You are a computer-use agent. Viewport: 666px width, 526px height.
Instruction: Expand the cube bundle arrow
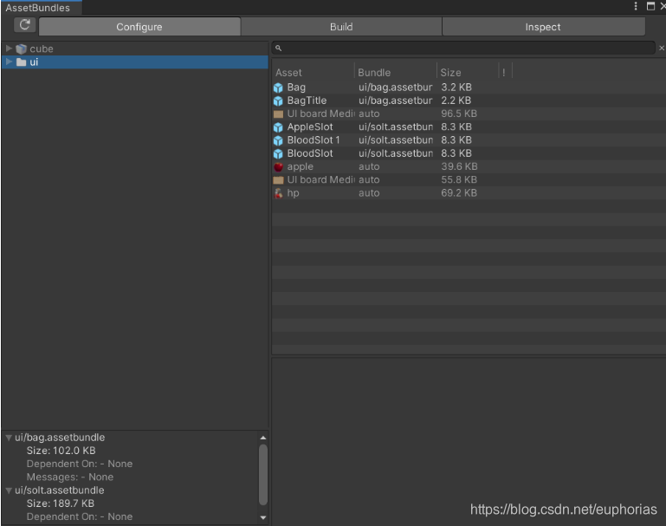tap(9, 49)
